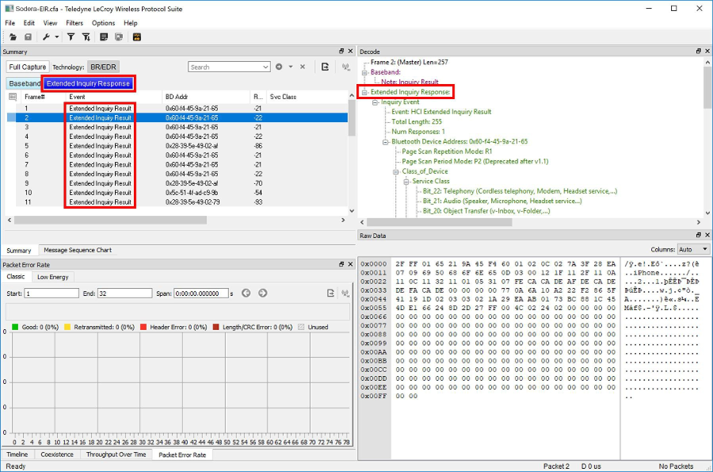Open the wrench tool dropdown arrow

point(57,37)
